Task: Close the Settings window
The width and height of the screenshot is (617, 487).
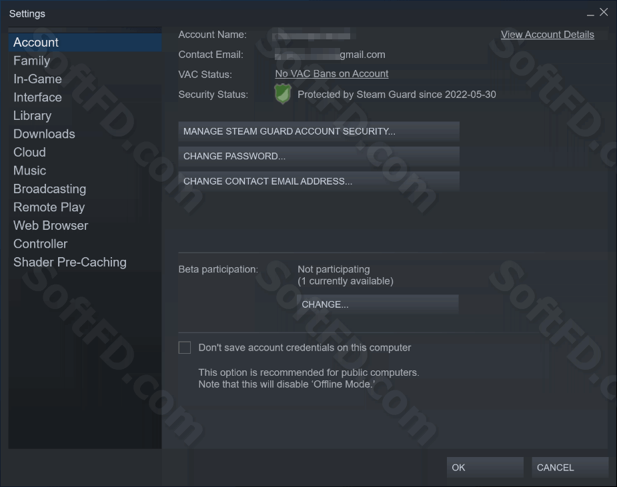Action: click(x=604, y=13)
